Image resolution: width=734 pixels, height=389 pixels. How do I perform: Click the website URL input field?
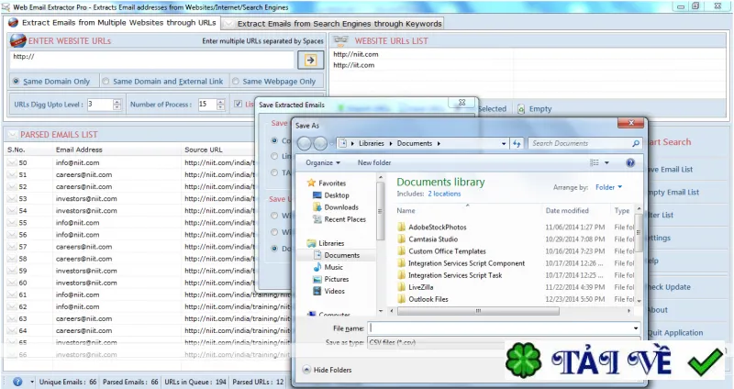click(x=152, y=60)
